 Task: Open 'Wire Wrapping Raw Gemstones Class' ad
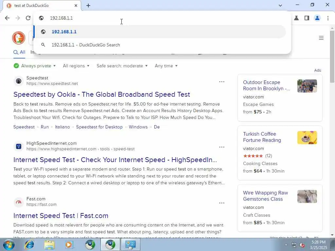pyautogui.click(x=265, y=196)
